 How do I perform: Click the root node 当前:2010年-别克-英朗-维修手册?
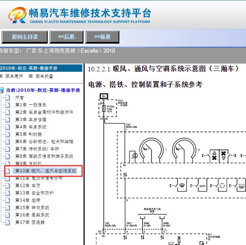(43, 90)
